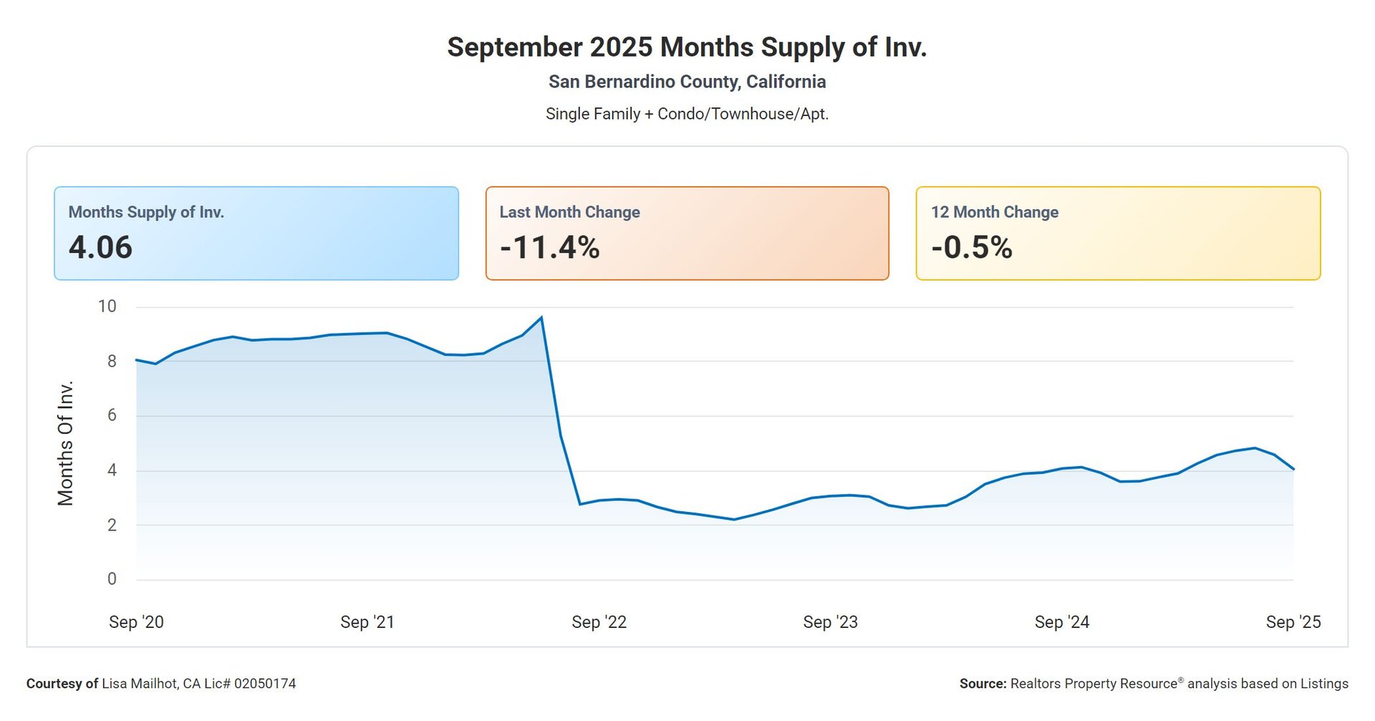
Task: Select the Sep '25 x-axis label
Action: (x=1293, y=622)
